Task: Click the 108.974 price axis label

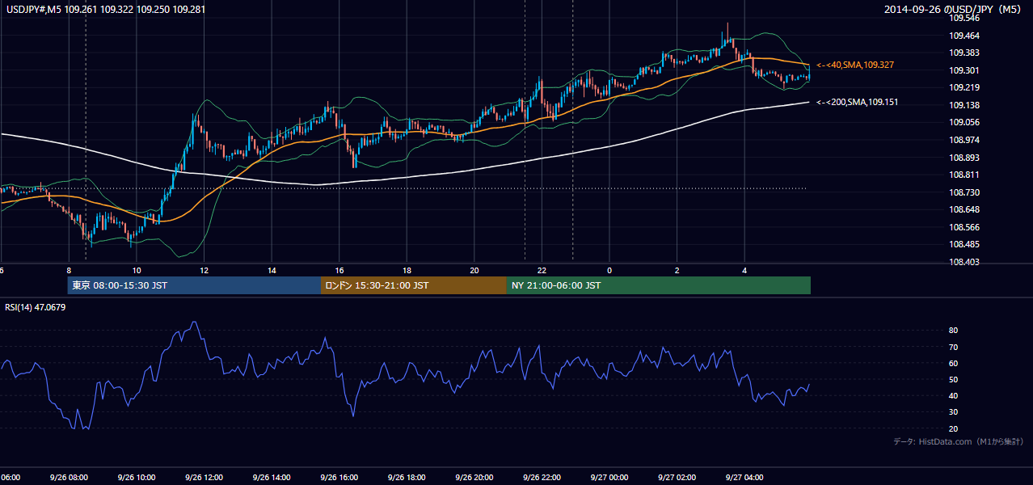Action: tap(964, 140)
